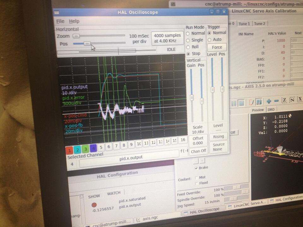
Task: Click the Chan Off button
Action: [x=199, y=151]
